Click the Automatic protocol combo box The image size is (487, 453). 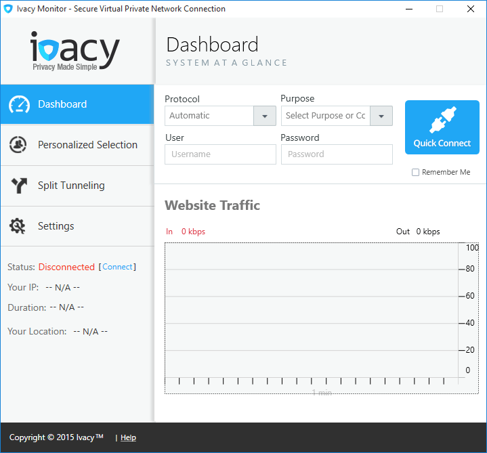220,116
